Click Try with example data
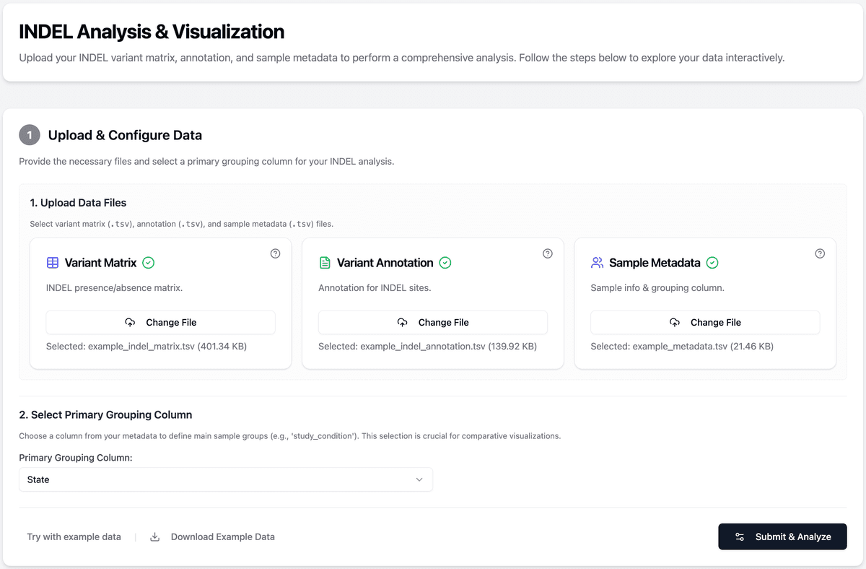The image size is (866, 569). [74, 537]
